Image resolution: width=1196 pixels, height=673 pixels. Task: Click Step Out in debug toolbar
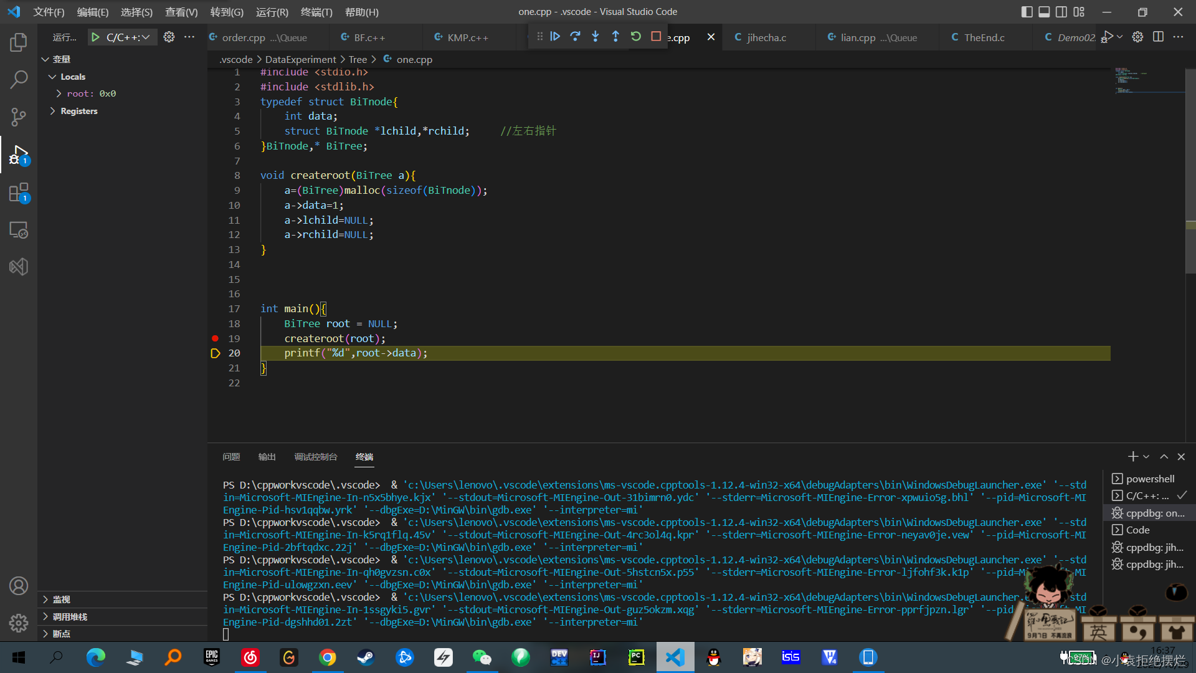615,37
